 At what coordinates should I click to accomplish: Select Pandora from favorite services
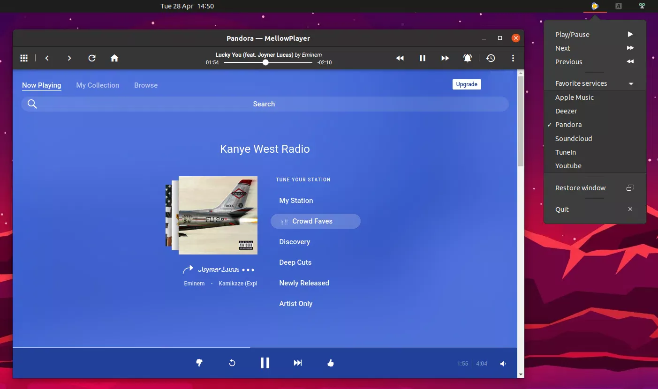pyautogui.click(x=569, y=124)
